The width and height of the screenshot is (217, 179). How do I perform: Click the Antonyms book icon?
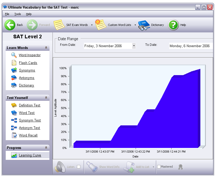14,78
